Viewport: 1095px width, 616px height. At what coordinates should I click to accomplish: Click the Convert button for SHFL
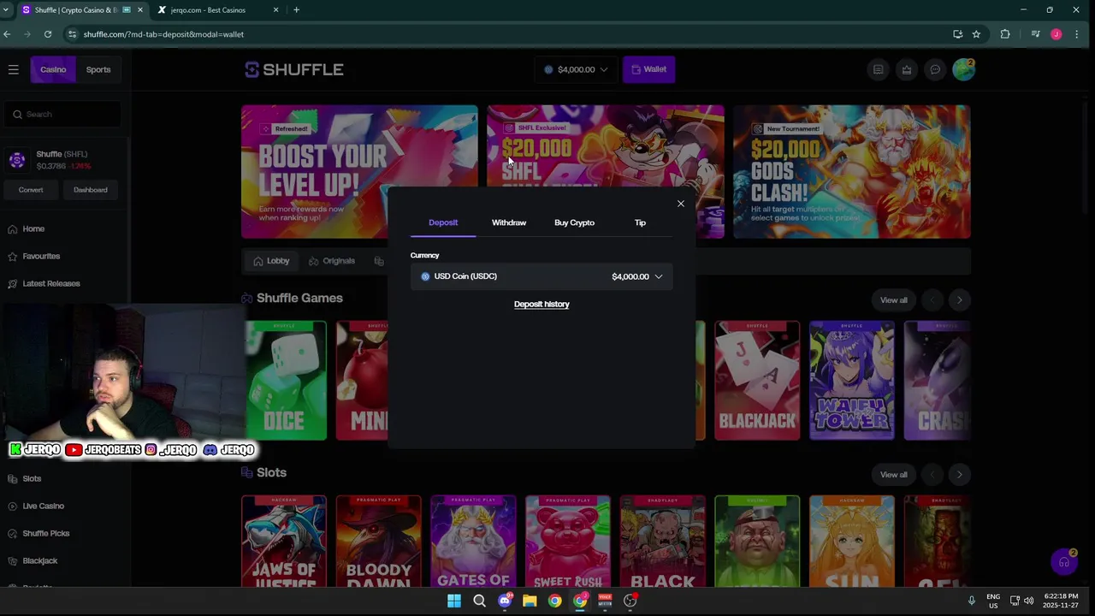(x=31, y=190)
